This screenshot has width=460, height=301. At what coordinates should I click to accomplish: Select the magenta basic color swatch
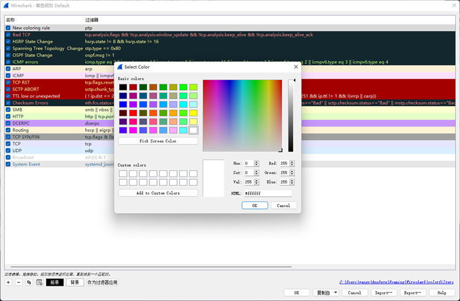(133, 130)
